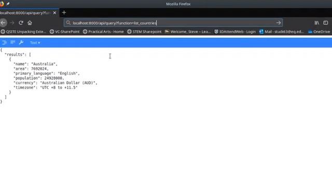
Task: Click the "primary_language": "English" line
Action: click(47, 73)
